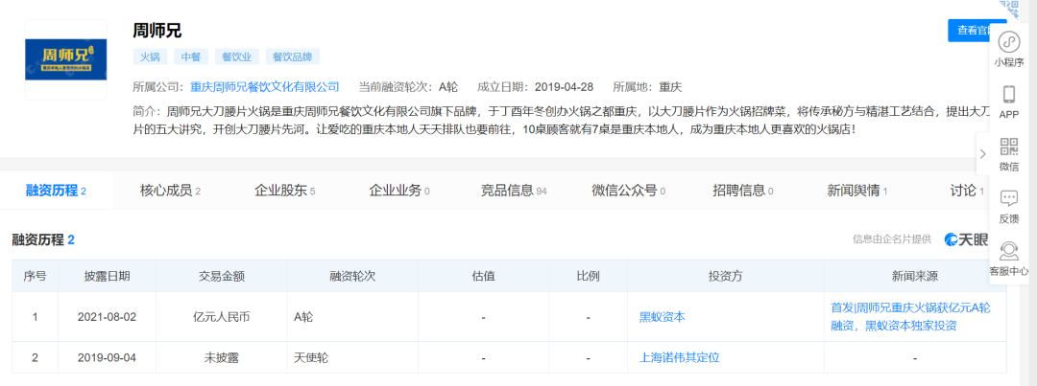This screenshot has width=1037, height=386.
Task: Switch to the 核心成员 tab
Action: [x=170, y=191]
